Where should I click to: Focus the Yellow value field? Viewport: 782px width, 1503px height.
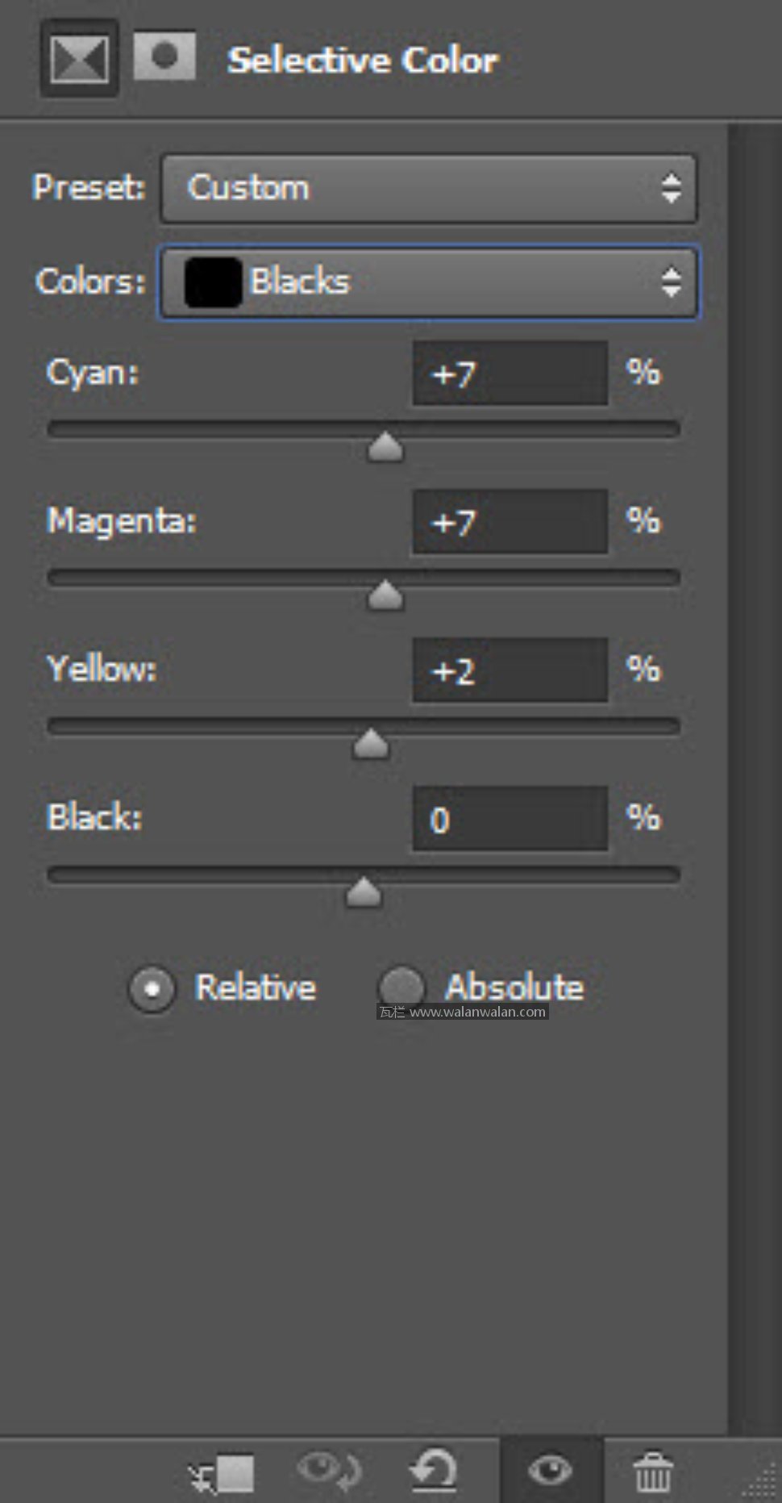(510, 670)
